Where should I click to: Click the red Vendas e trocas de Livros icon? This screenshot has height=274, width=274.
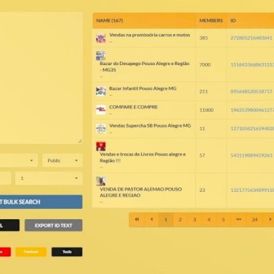pos(101,147)
